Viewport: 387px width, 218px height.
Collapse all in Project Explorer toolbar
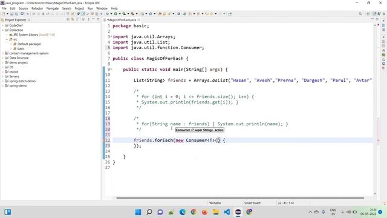[x=68, y=19]
